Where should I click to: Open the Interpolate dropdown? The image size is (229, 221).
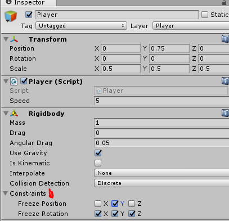click(161, 173)
